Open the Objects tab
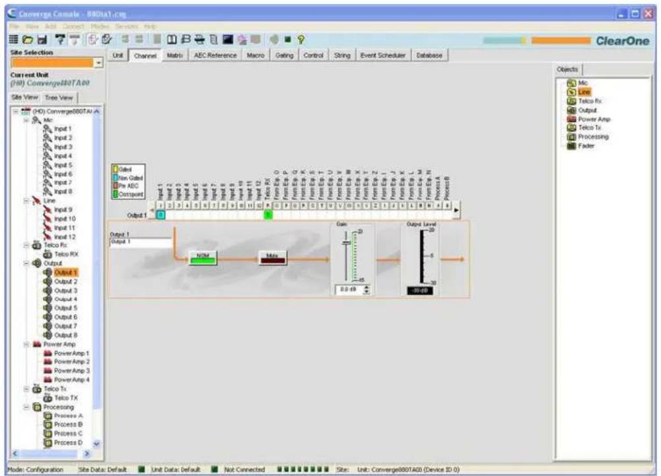 [x=567, y=69]
